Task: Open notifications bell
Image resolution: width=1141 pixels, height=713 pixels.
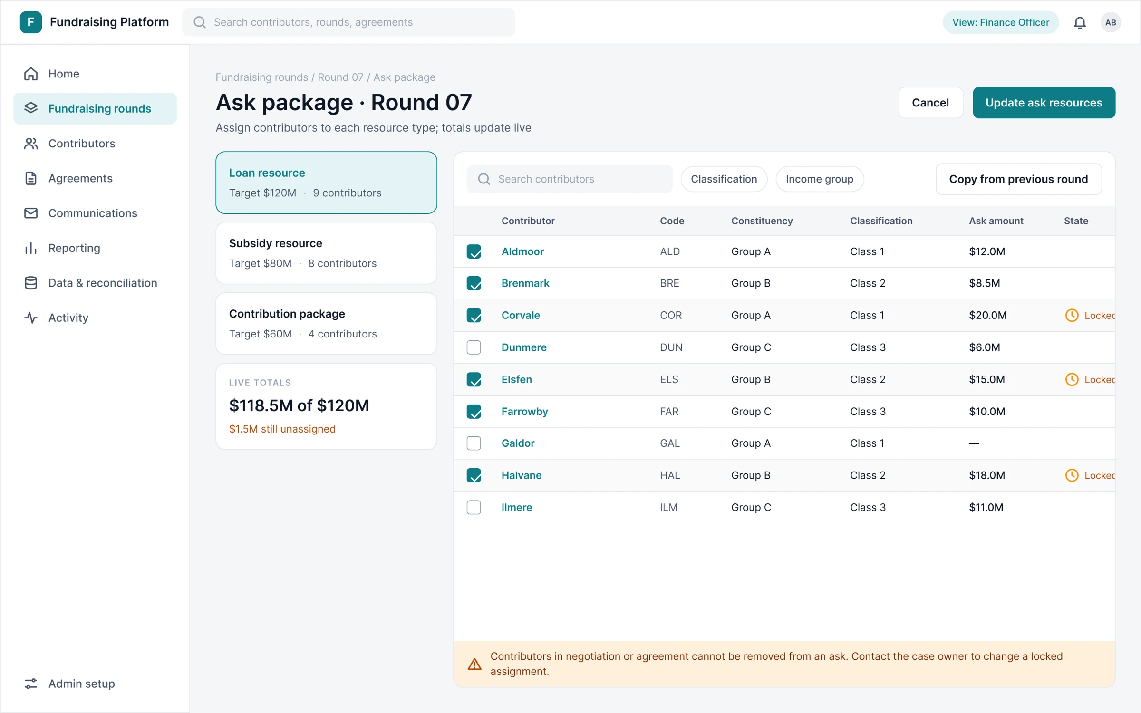Action: pyautogui.click(x=1080, y=22)
